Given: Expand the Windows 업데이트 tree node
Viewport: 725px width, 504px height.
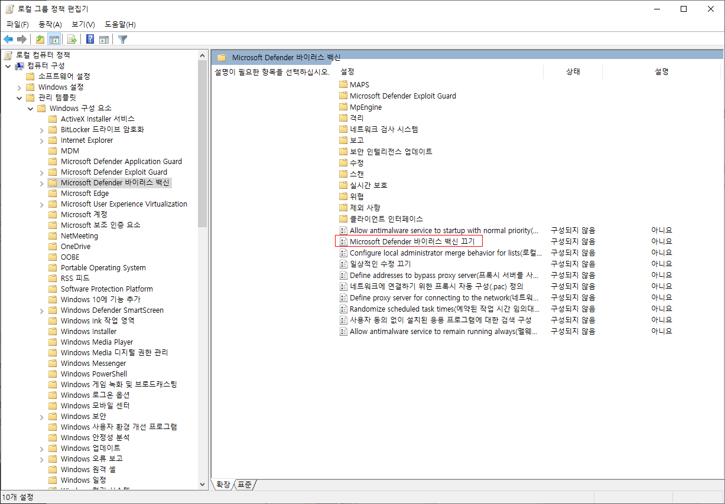Looking at the screenshot, I should [x=41, y=448].
